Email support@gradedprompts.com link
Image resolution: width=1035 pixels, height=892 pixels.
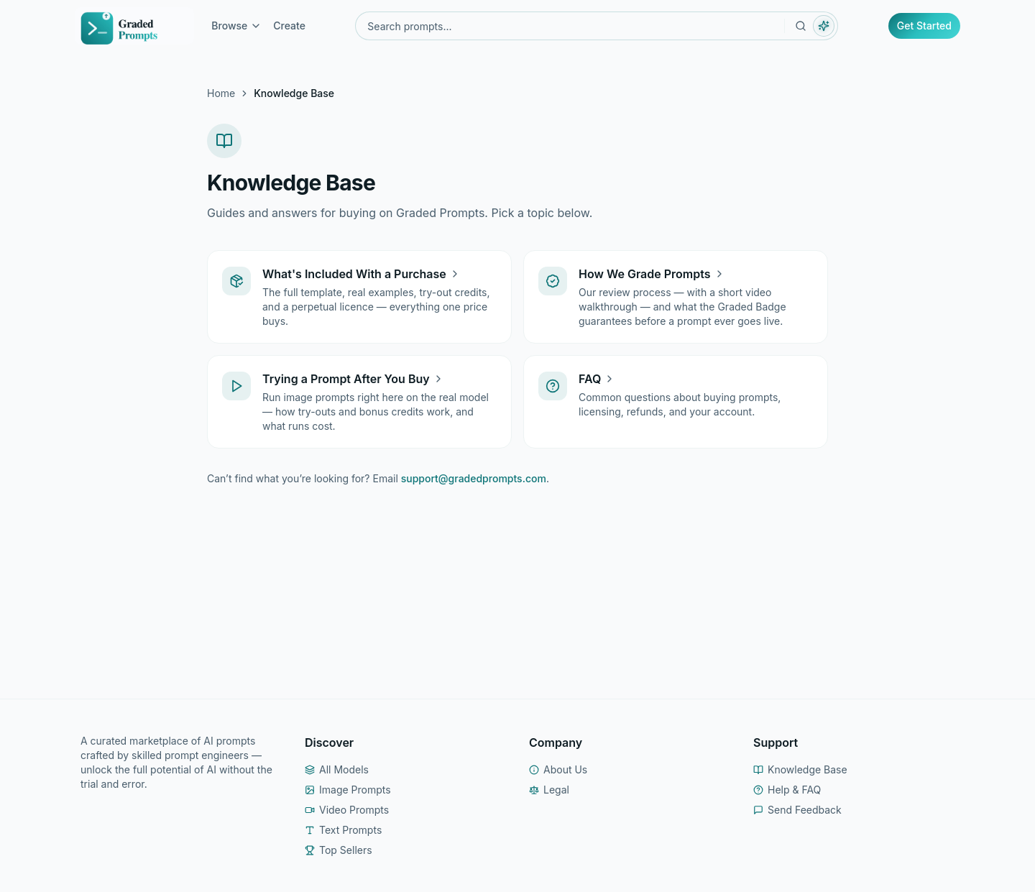(474, 479)
